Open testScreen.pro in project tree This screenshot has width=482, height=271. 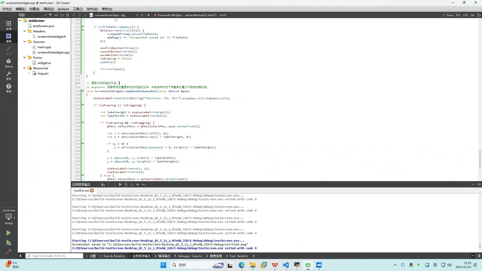[x=43, y=26]
